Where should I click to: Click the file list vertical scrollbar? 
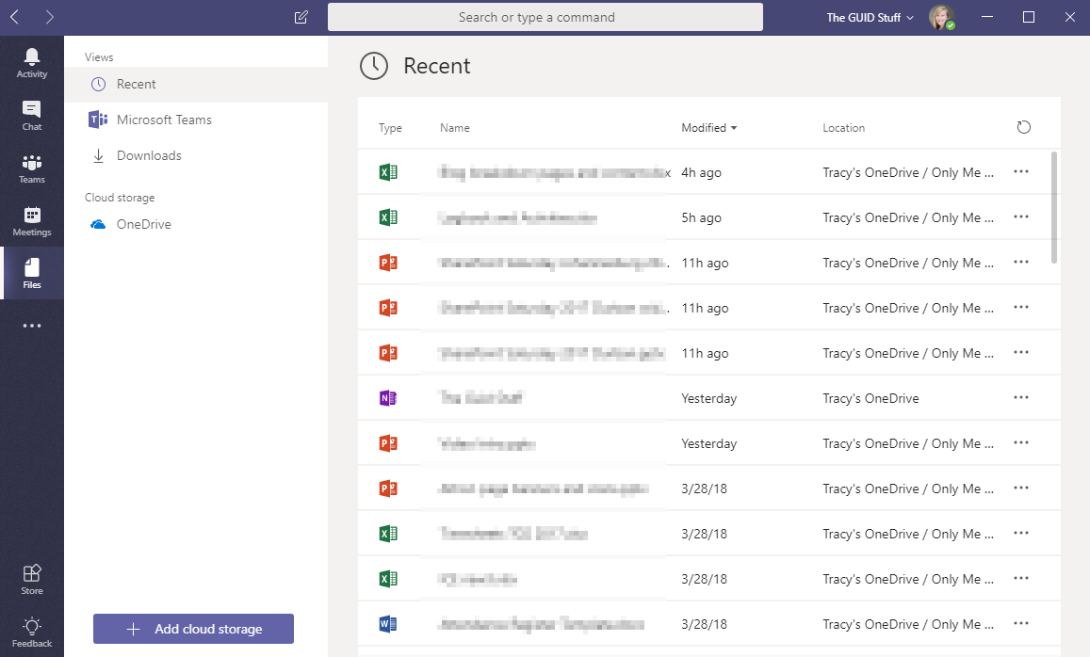point(1053,207)
